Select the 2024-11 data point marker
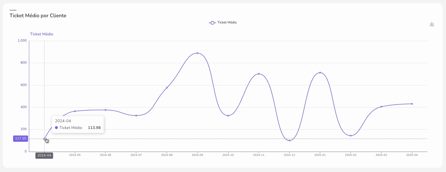 pyautogui.click(x=259, y=74)
